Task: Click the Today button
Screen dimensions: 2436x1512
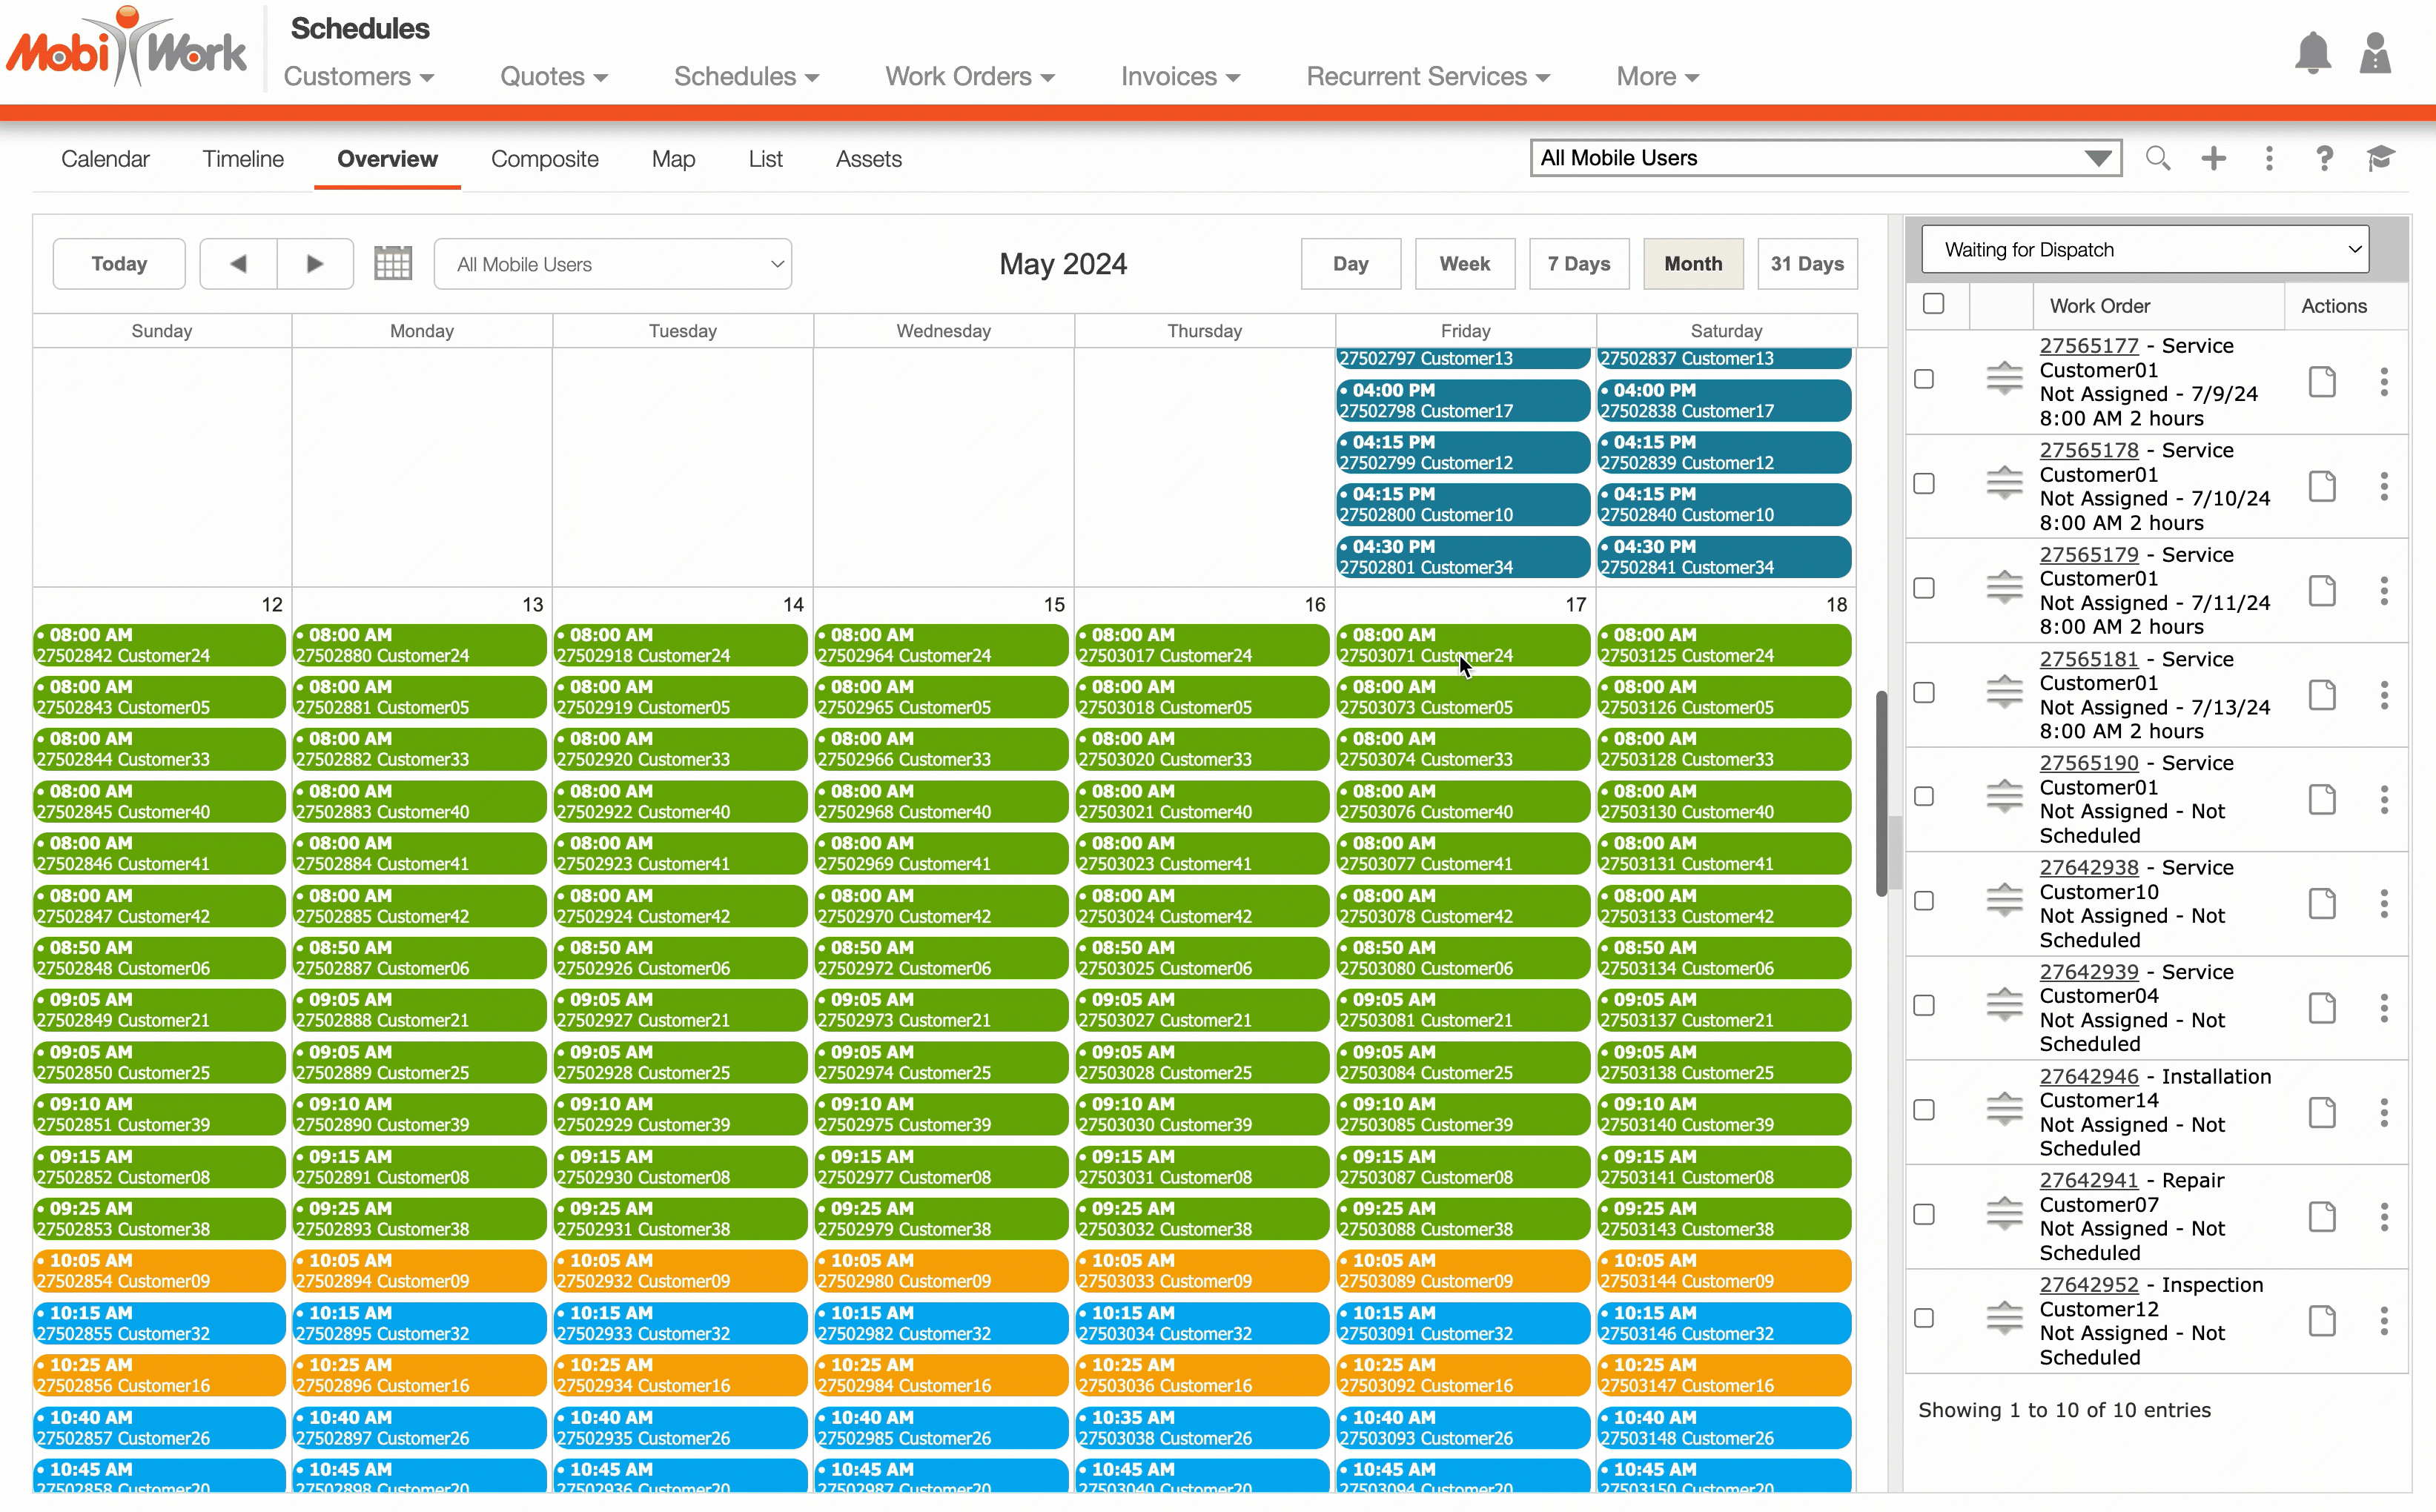Action: click(119, 264)
